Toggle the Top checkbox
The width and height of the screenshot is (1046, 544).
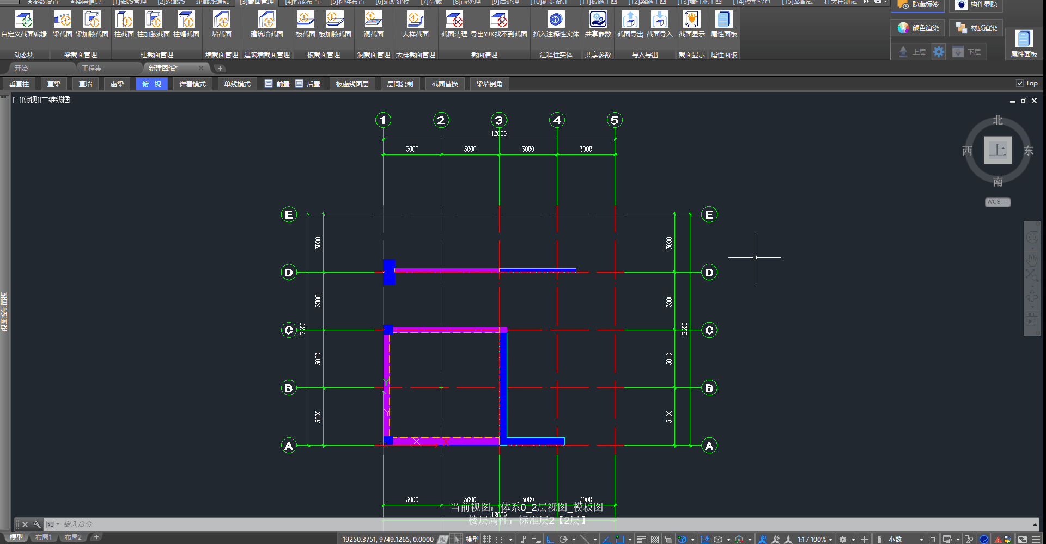click(1019, 83)
